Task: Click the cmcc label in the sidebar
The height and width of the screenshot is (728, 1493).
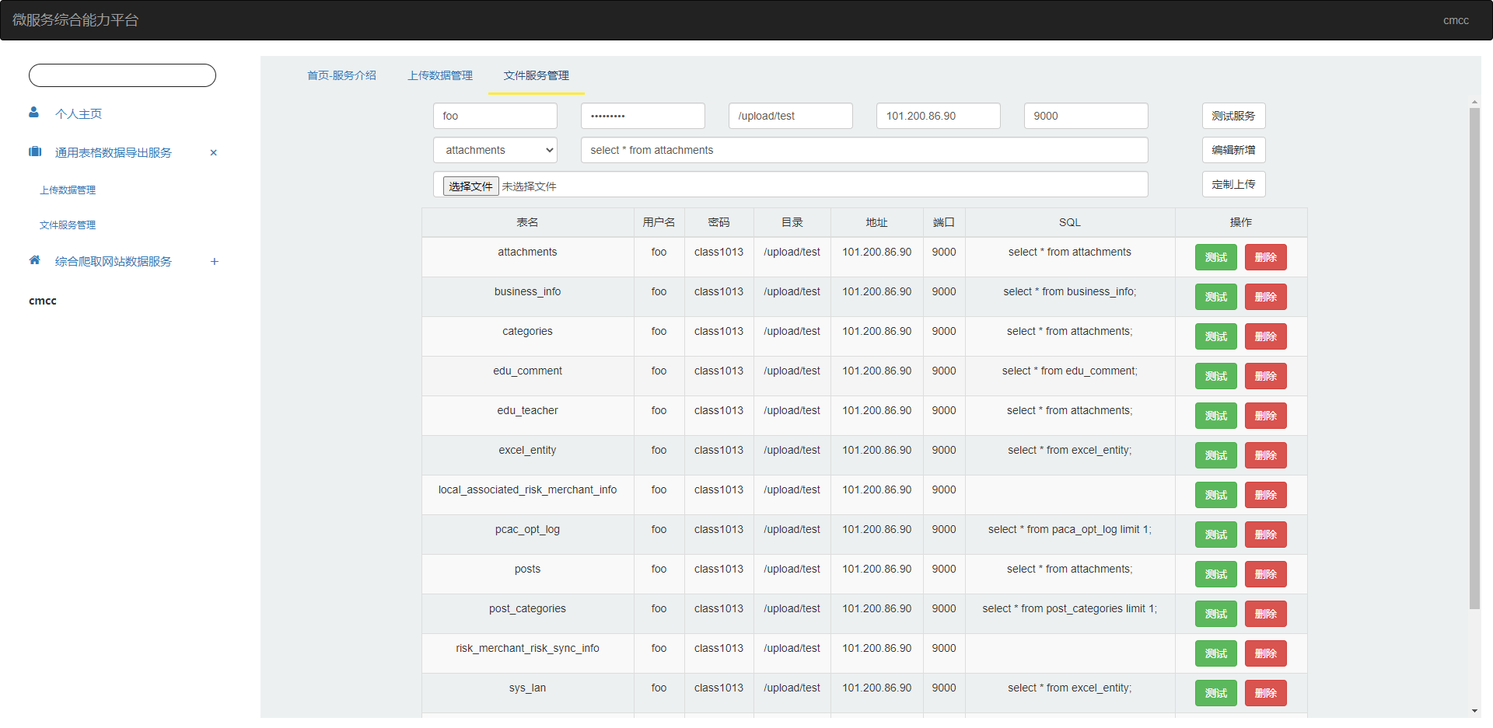Action: tap(43, 301)
